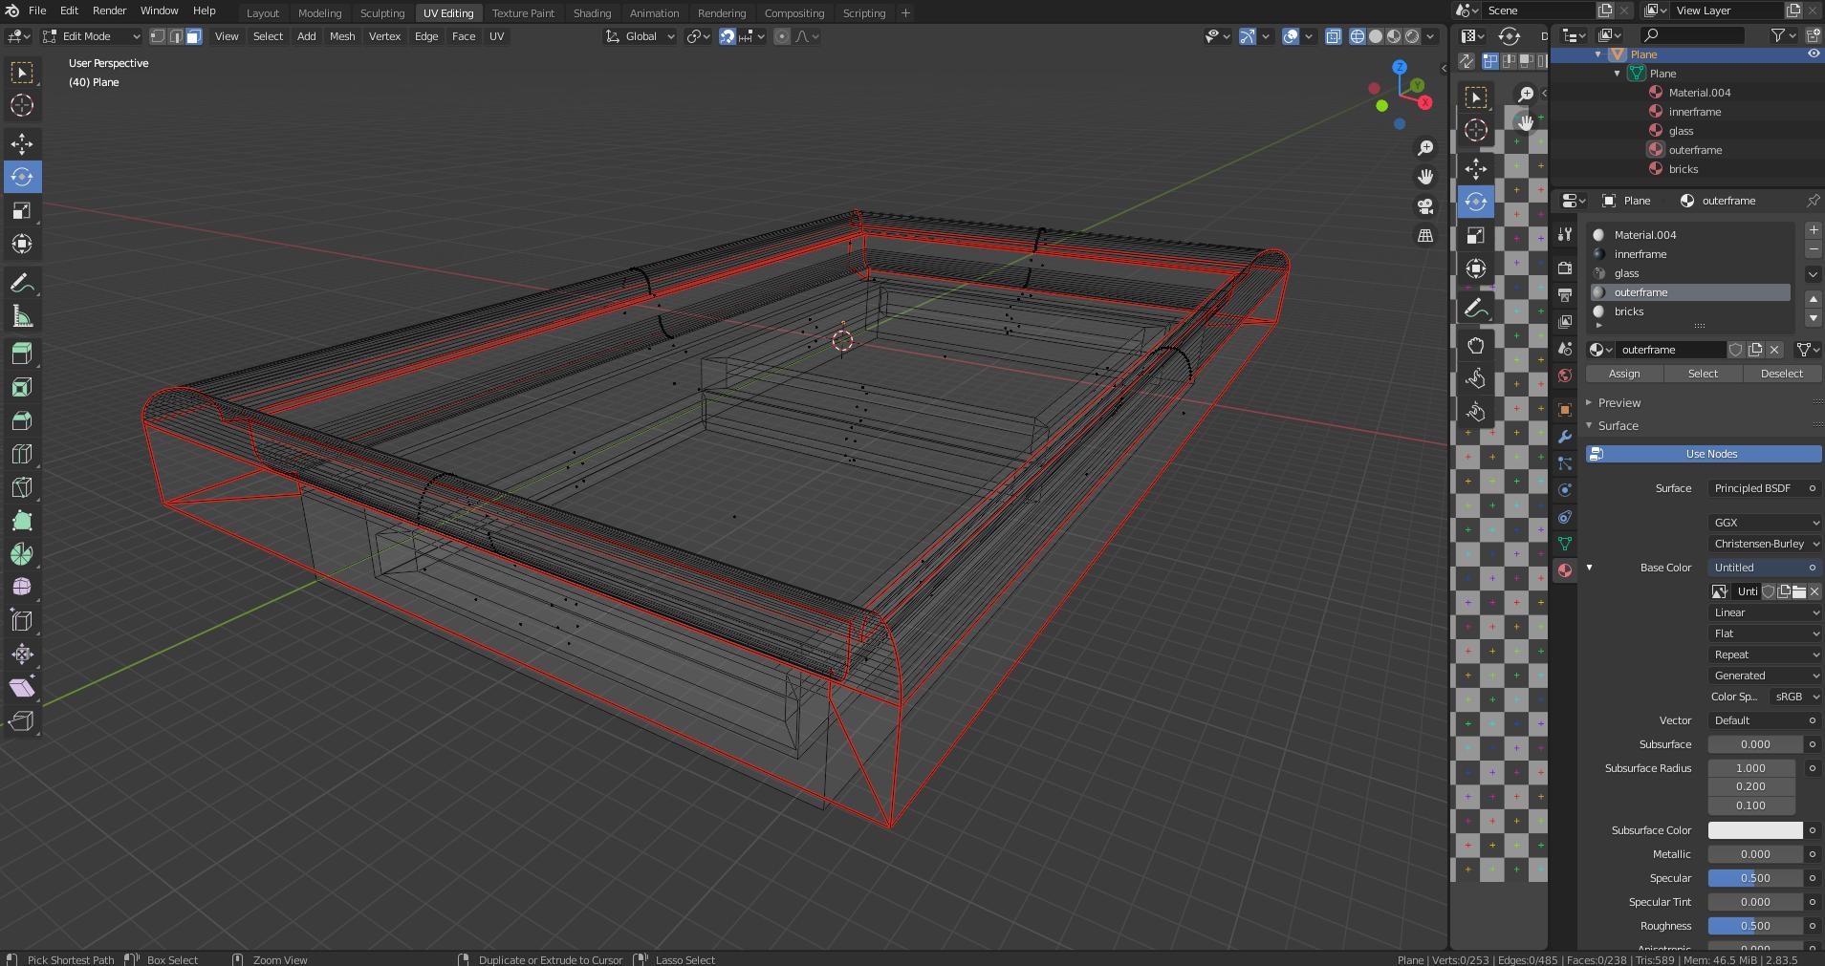Switch to orthographic/perspective grid view icon
This screenshot has width=1825, height=966.
(1425, 235)
